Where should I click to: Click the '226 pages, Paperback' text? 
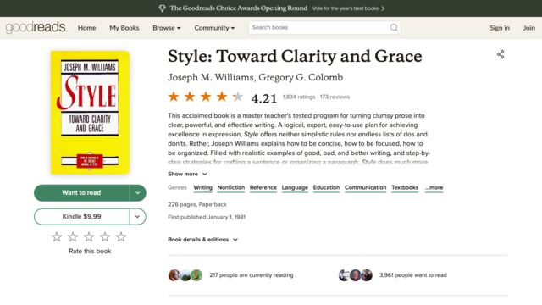point(197,204)
